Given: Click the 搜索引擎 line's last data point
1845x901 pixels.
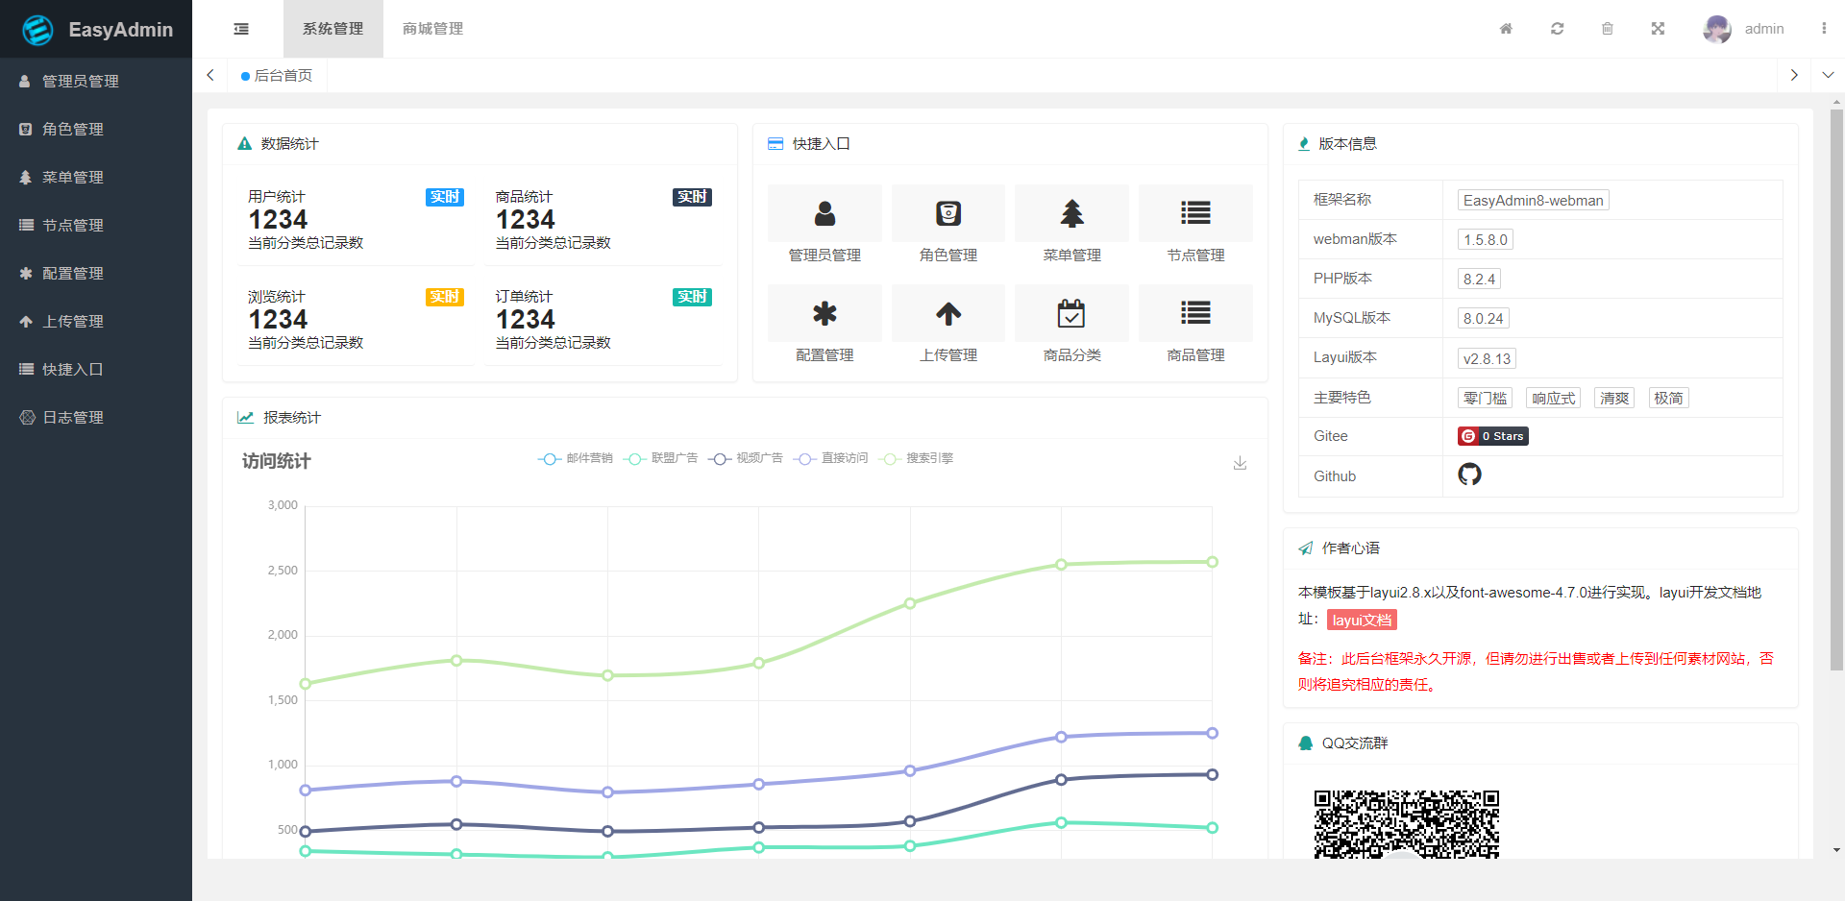Looking at the screenshot, I should tap(1212, 562).
